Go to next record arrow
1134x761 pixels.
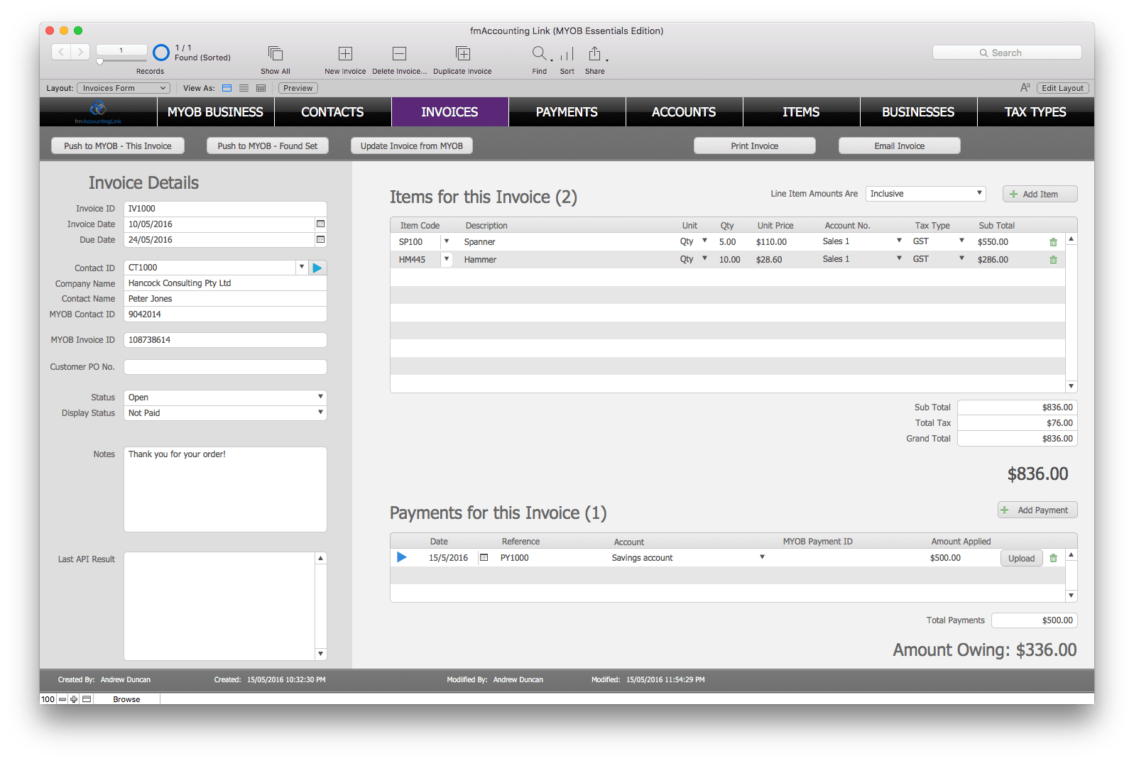pos(80,51)
